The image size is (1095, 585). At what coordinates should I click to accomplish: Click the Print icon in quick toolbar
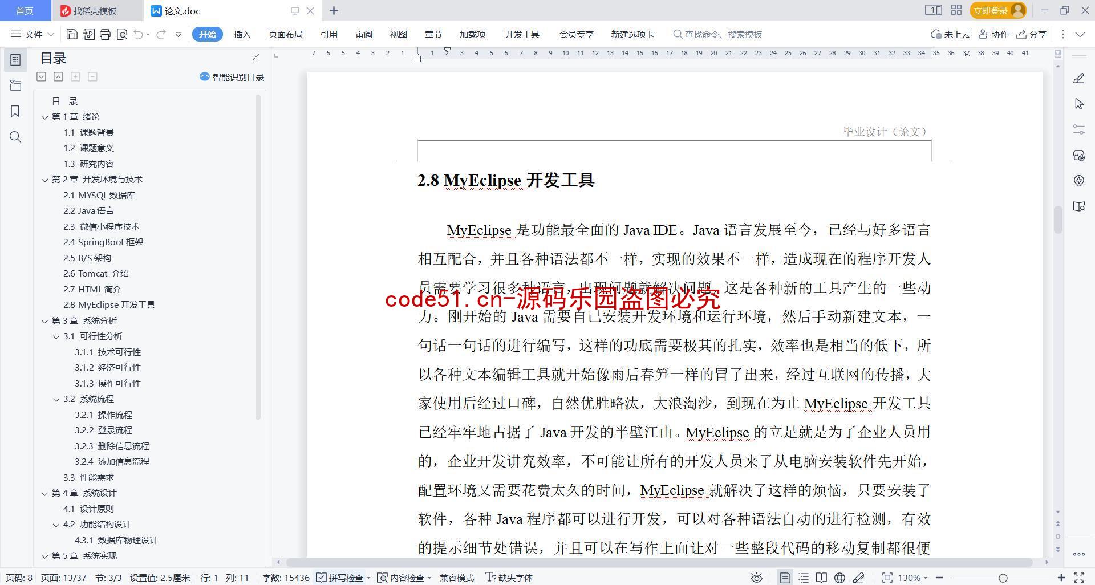coord(105,34)
